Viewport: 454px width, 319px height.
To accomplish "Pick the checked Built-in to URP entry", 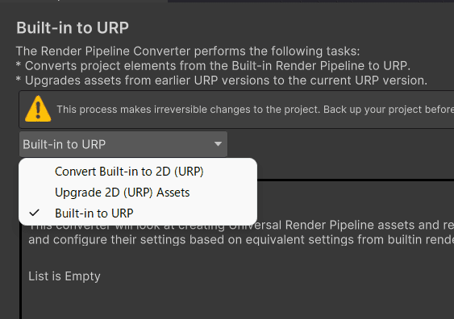I will (138, 213).
